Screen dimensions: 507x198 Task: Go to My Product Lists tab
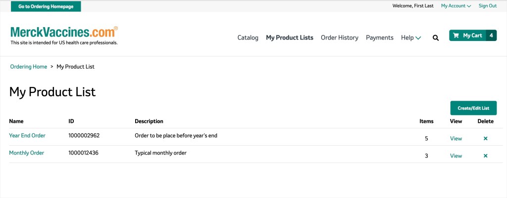click(x=290, y=38)
